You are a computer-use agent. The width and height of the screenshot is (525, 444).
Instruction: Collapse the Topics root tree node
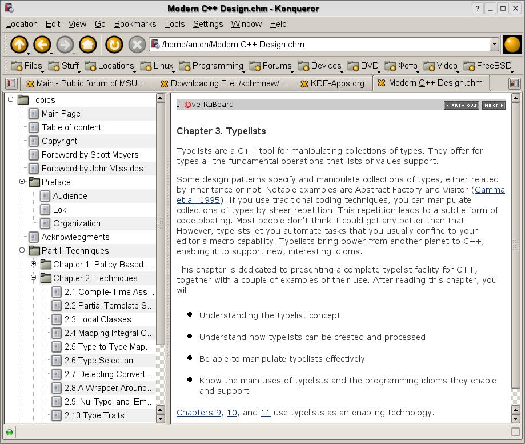(x=11, y=99)
